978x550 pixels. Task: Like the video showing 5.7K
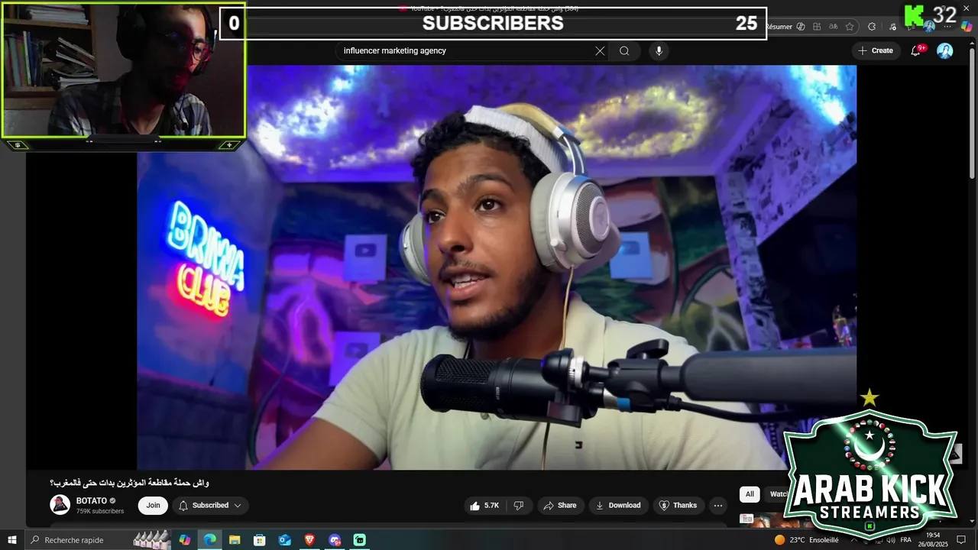click(484, 505)
